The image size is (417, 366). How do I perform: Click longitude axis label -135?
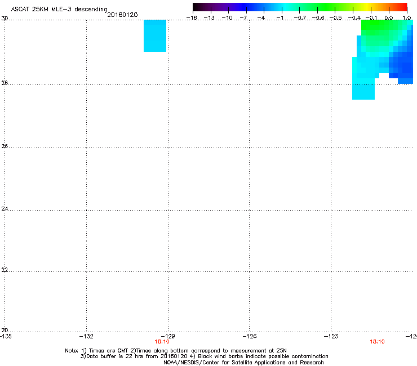6,336
